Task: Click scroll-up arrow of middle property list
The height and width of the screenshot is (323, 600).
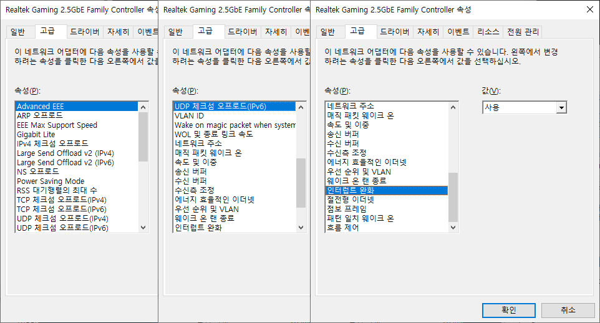Action: pos(301,107)
